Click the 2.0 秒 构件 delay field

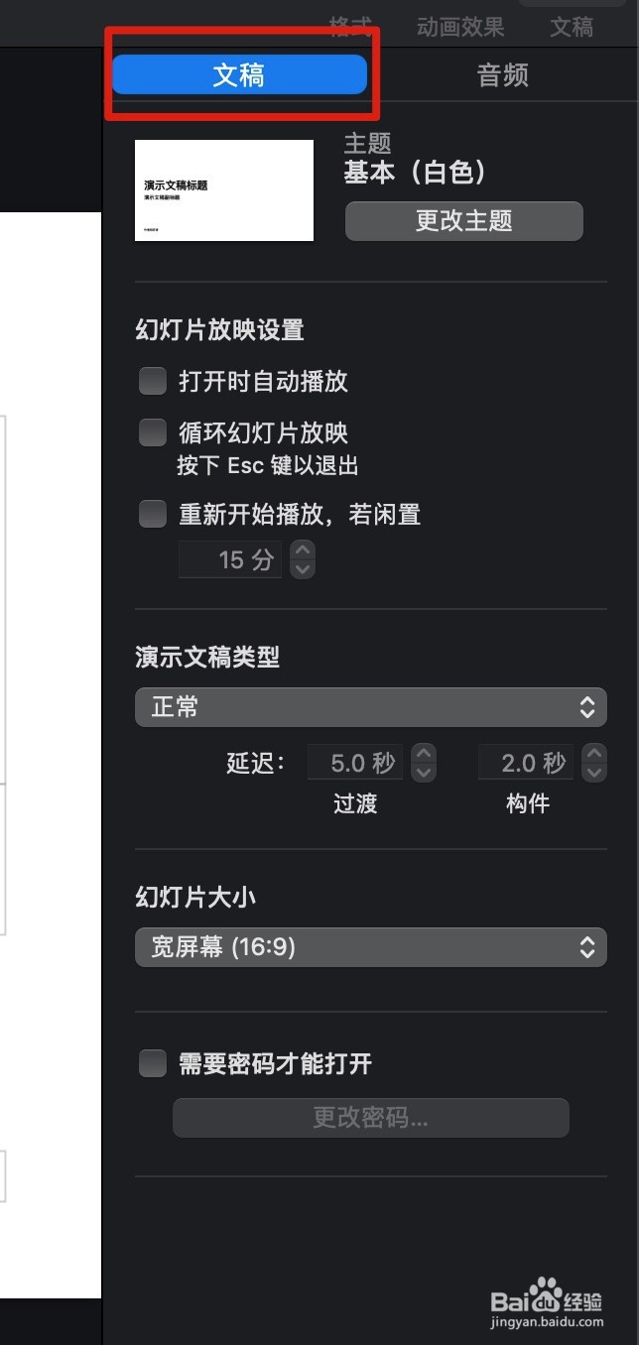coord(525,762)
